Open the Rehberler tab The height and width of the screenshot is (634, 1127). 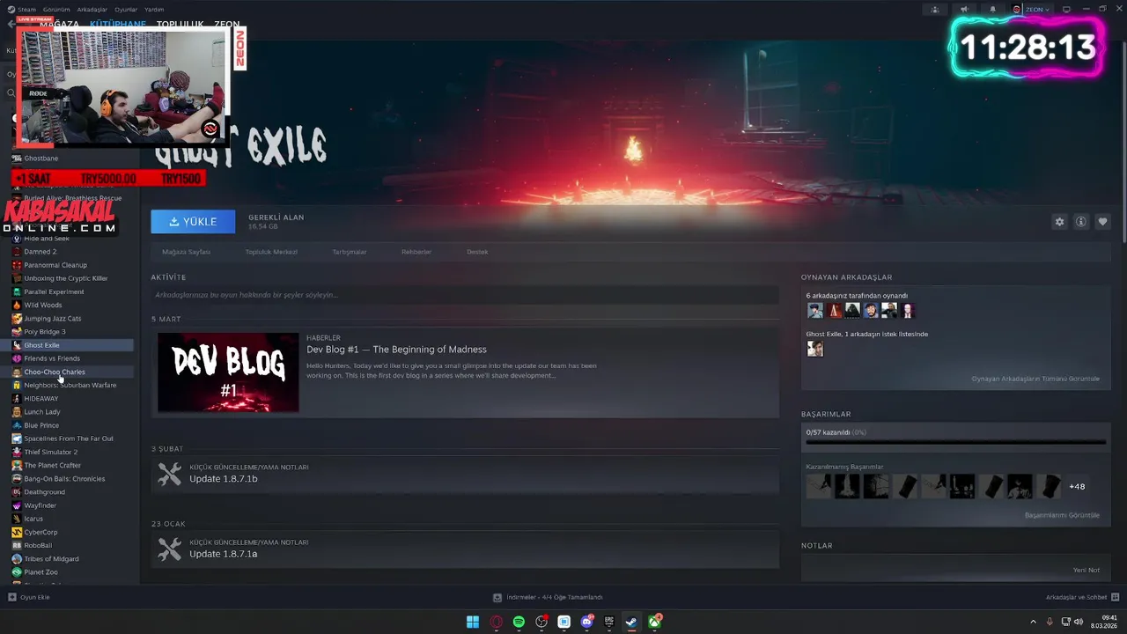coord(416,252)
